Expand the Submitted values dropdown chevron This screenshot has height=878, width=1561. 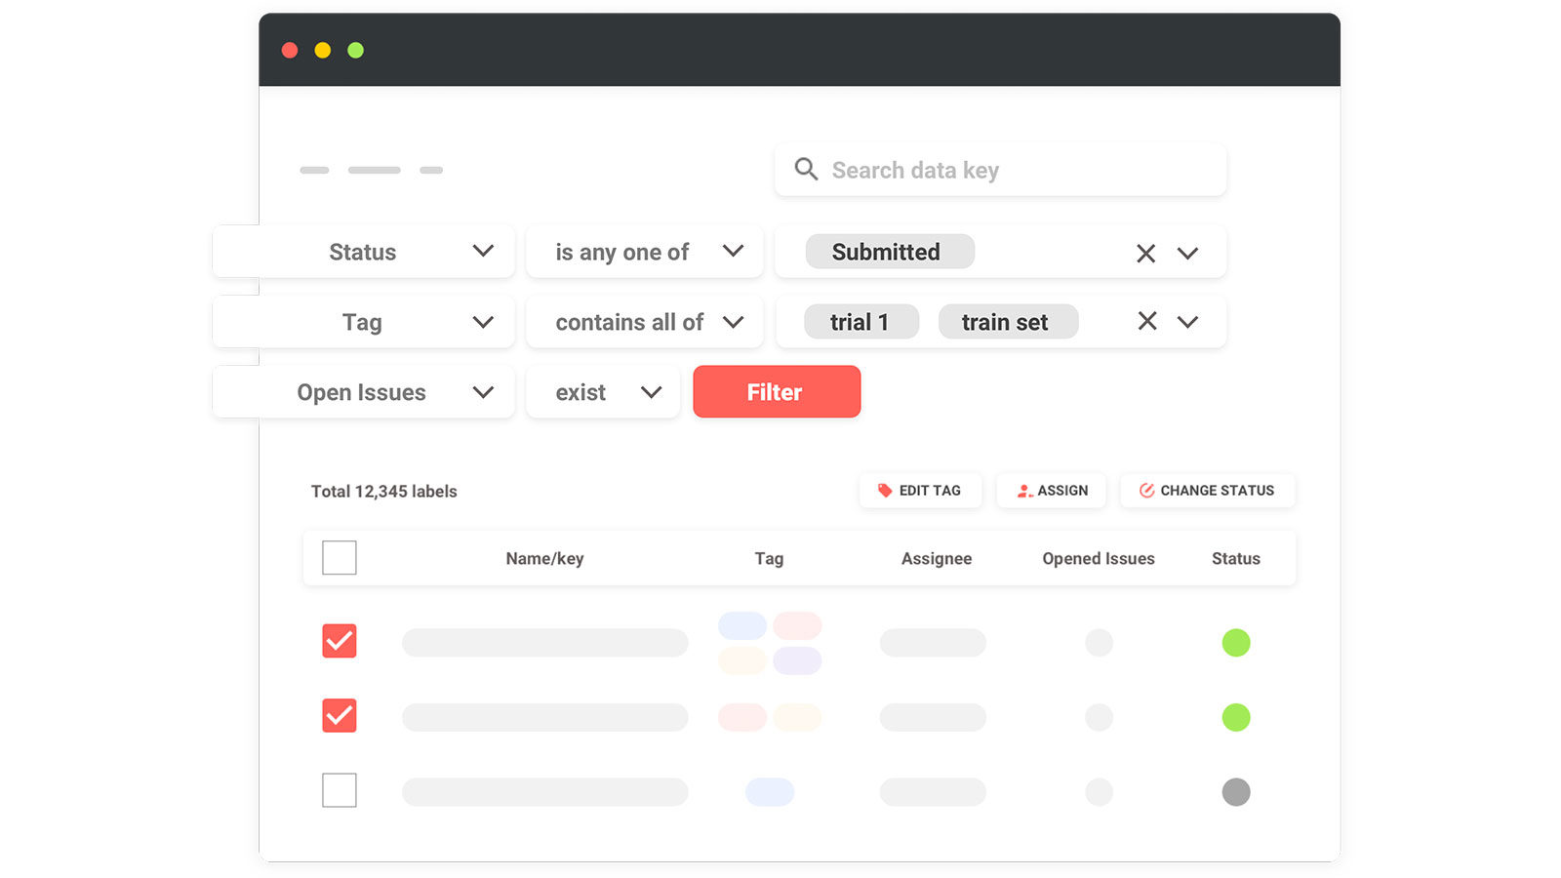tap(1187, 254)
